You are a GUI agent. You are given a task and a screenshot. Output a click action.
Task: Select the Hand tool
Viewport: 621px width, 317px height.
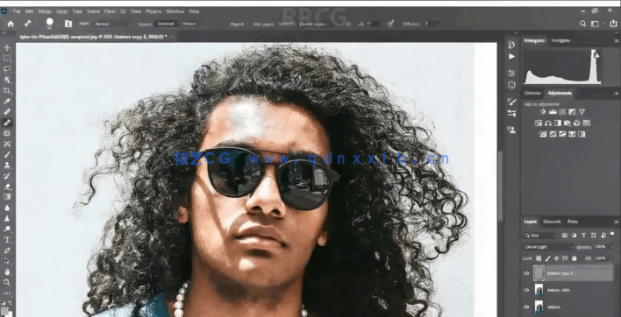pyautogui.click(x=7, y=272)
